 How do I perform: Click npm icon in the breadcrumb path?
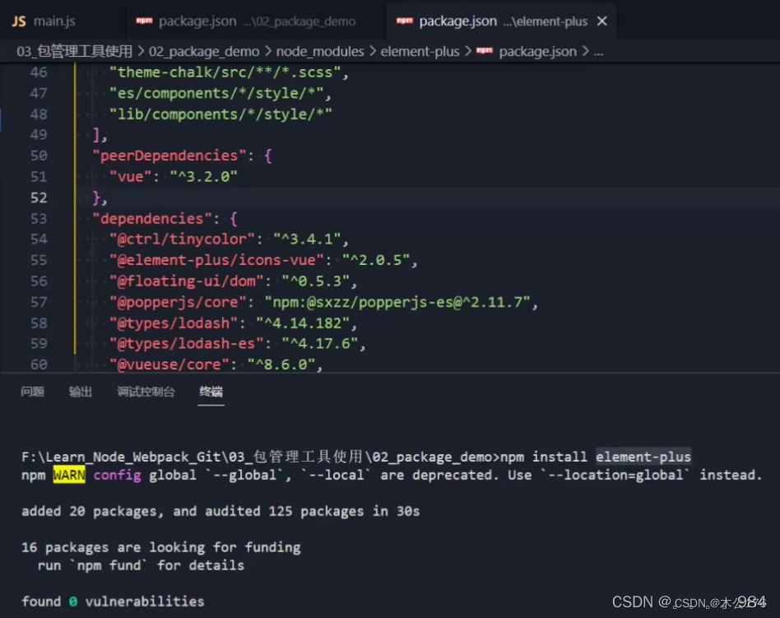485,51
